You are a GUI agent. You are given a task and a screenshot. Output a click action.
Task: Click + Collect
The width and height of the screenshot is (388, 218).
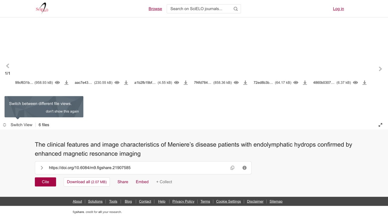point(164,182)
